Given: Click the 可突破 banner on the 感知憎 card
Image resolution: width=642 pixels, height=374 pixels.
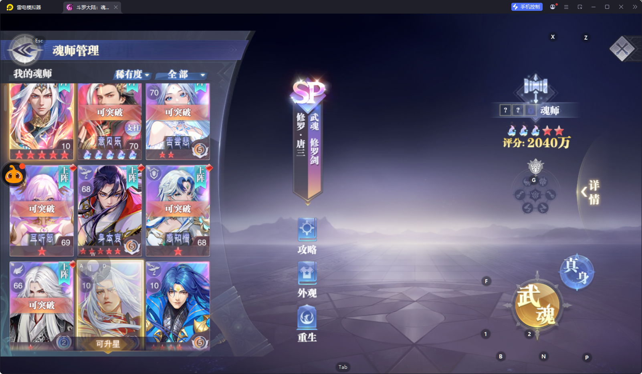Looking at the screenshot, I should (178, 208).
